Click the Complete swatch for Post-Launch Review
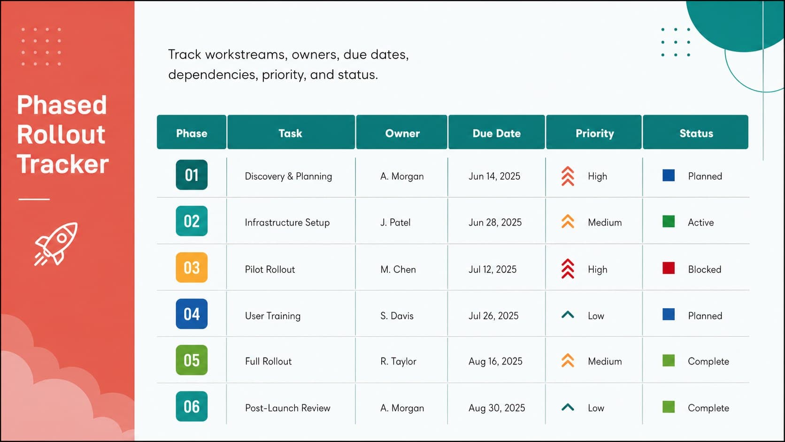Screen dimensions: 785x442 [x=669, y=407]
